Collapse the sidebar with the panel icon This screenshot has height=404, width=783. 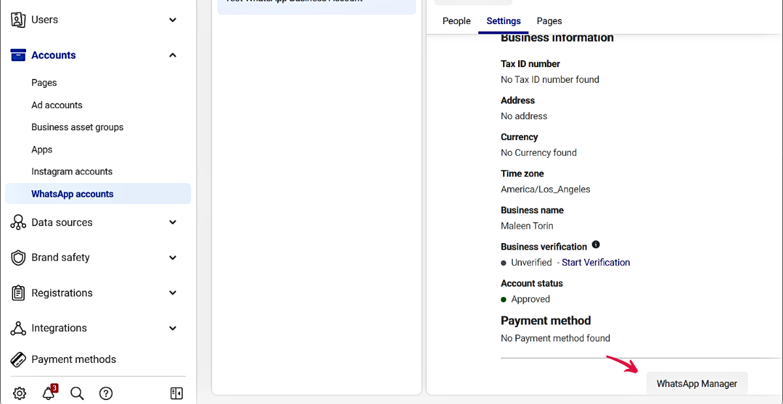pyautogui.click(x=176, y=393)
